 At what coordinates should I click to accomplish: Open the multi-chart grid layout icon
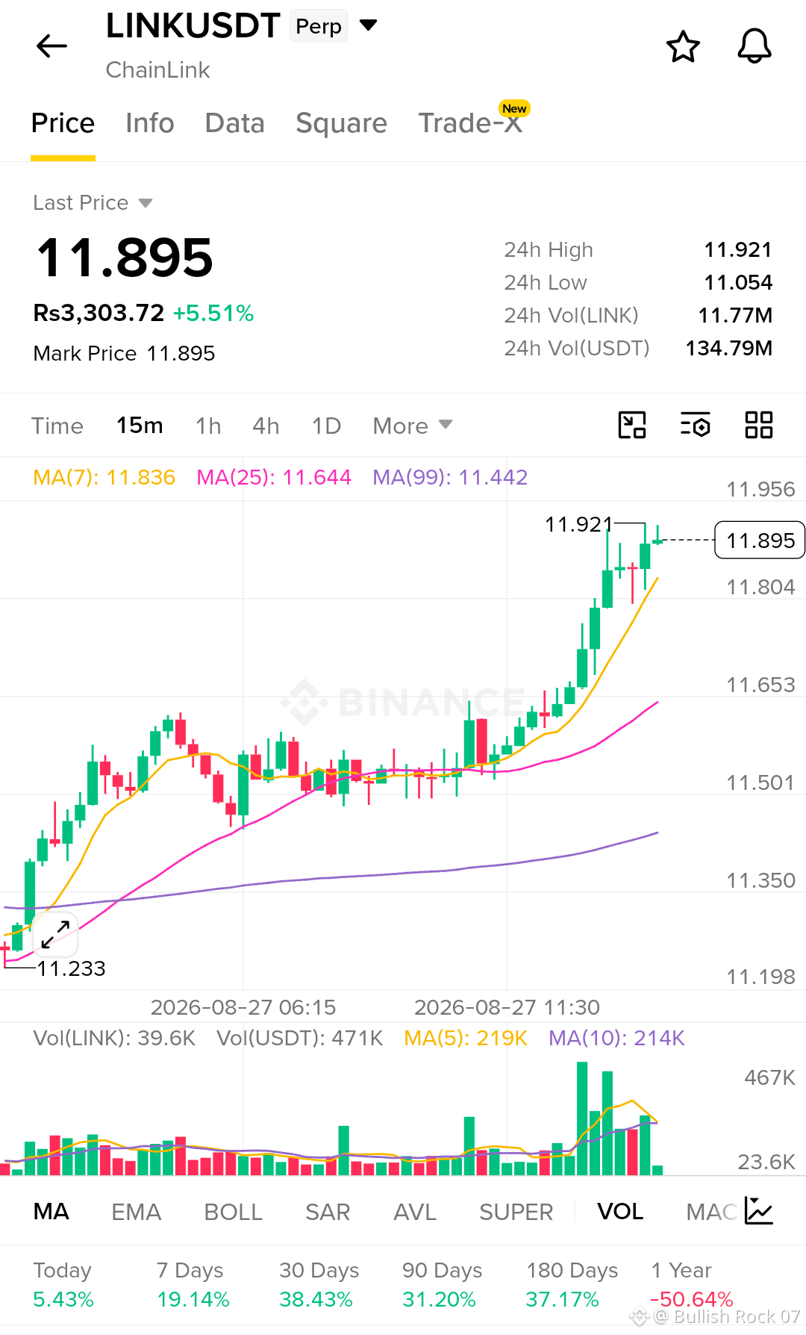[759, 426]
